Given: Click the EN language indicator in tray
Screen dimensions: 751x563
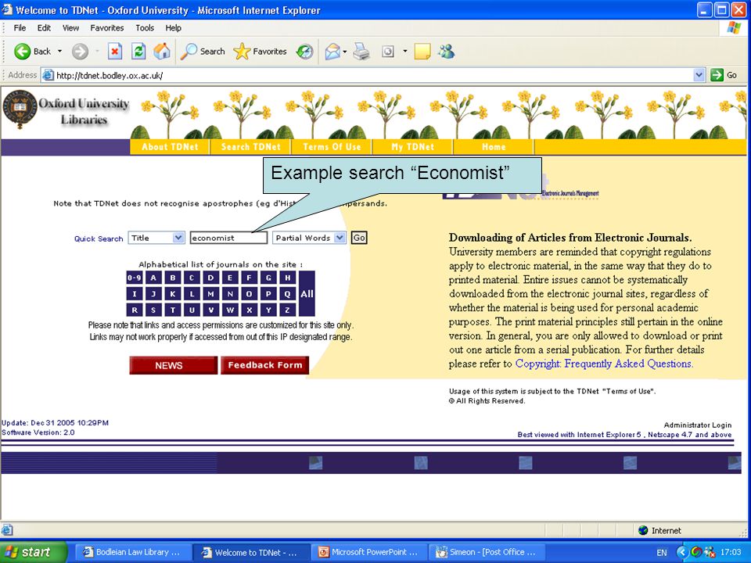Looking at the screenshot, I should coord(662,553).
